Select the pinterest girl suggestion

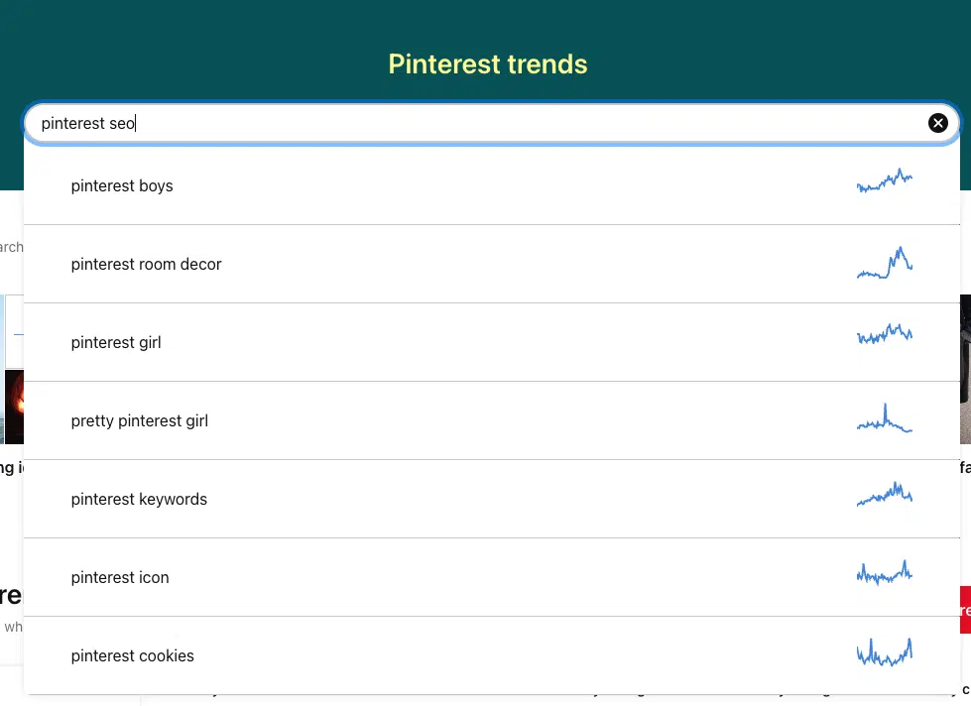[x=492, y=342]
